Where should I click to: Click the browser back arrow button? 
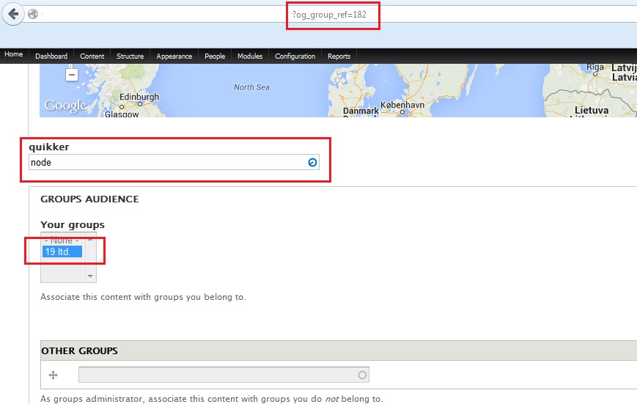click(x=12, y=14)
